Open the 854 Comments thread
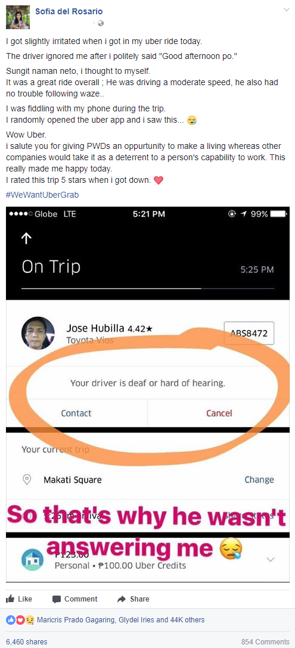 [265, 642]
